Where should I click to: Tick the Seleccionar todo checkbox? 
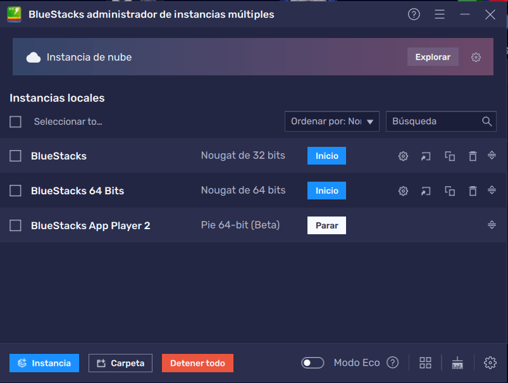click(x=15, y=122)
